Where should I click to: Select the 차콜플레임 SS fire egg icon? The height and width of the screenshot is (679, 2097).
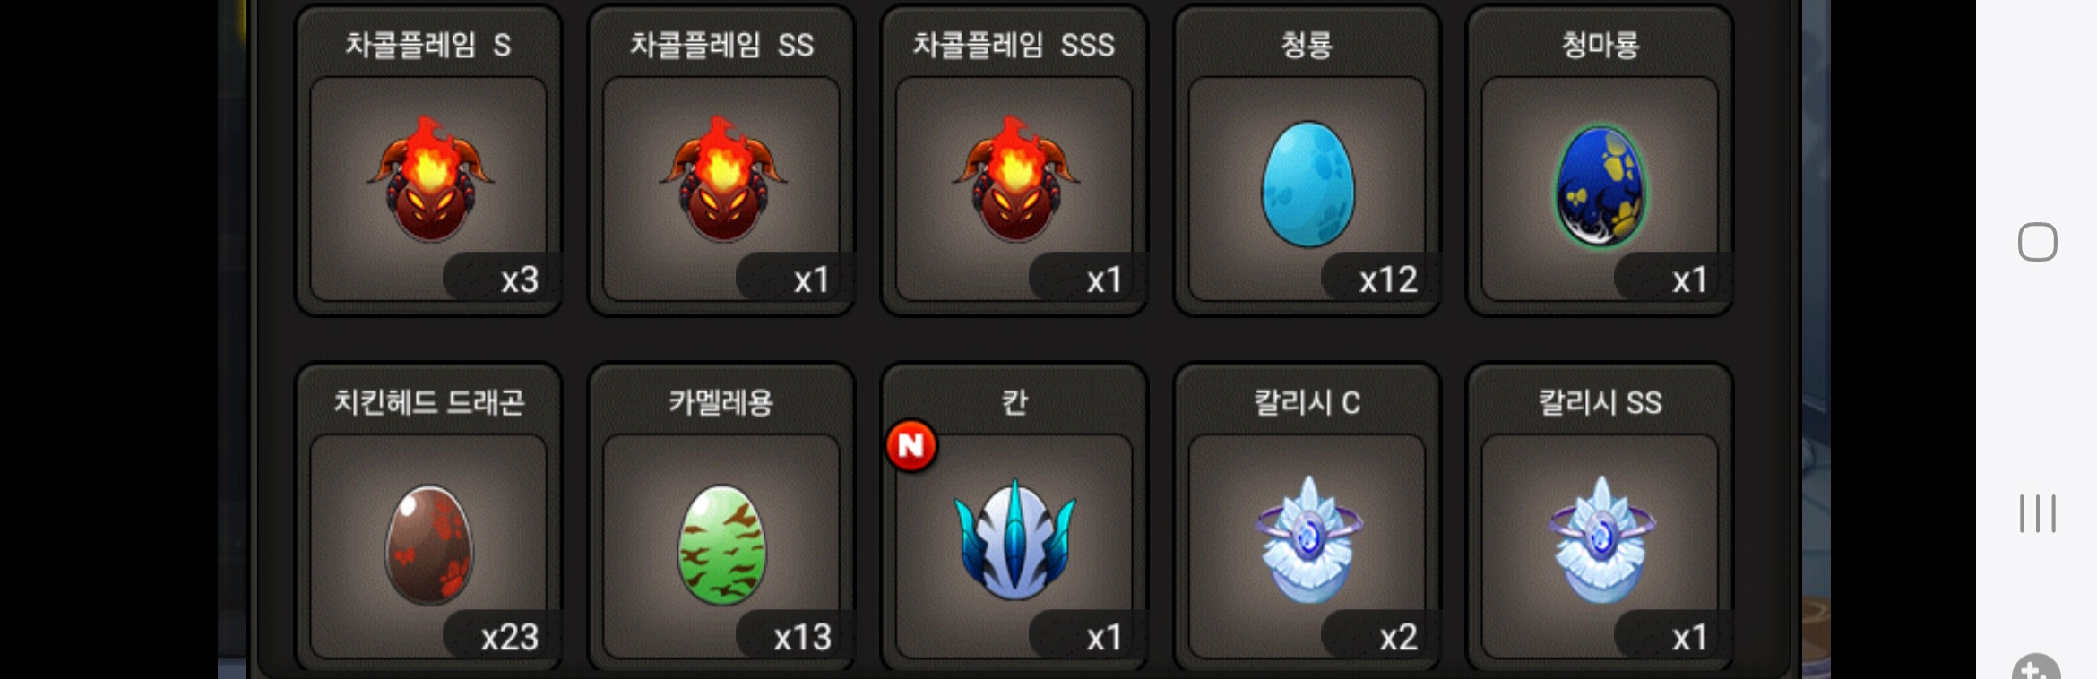(722, 179)
